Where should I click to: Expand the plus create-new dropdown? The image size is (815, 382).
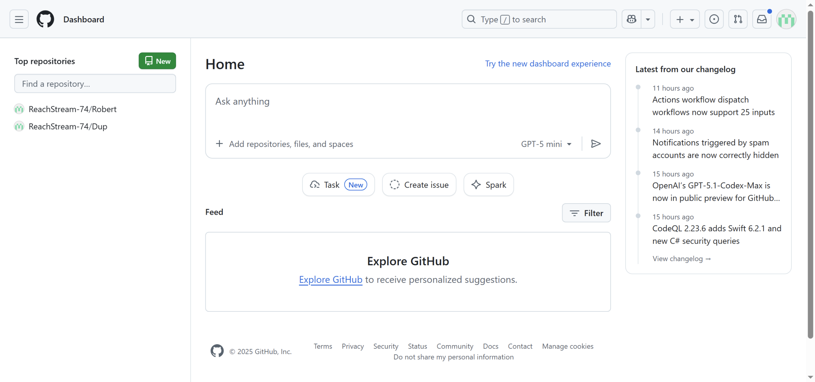click(x=684, y=19)
